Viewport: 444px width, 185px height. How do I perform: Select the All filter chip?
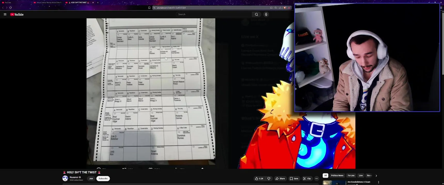326,175
